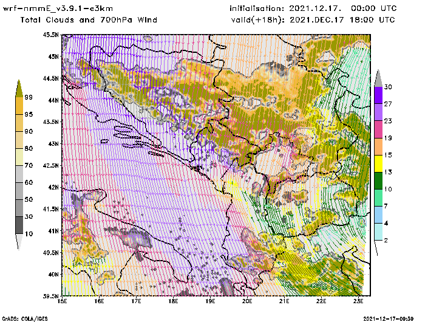Click the '44N' latitude label
This screenshot has height=322, width=425.
pyautogui.click(x=53, y=100)
